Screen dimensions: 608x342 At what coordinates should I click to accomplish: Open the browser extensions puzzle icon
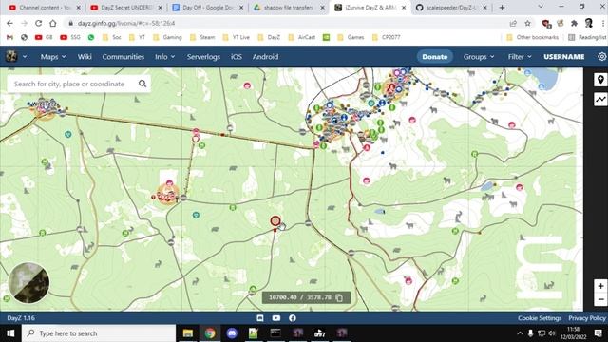(x=574, y=23)
